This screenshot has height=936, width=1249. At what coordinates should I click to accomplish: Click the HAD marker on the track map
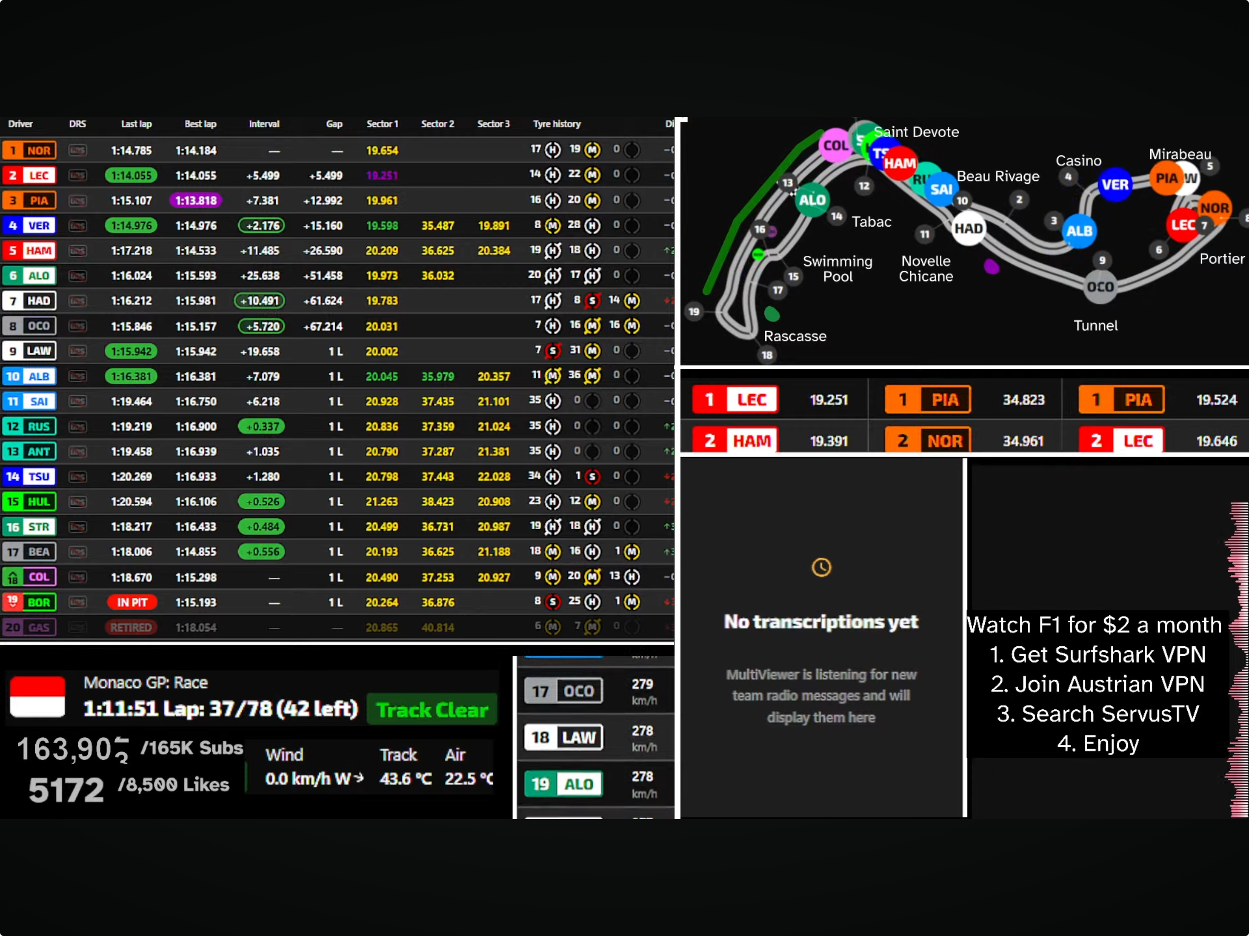click(968, 228)
